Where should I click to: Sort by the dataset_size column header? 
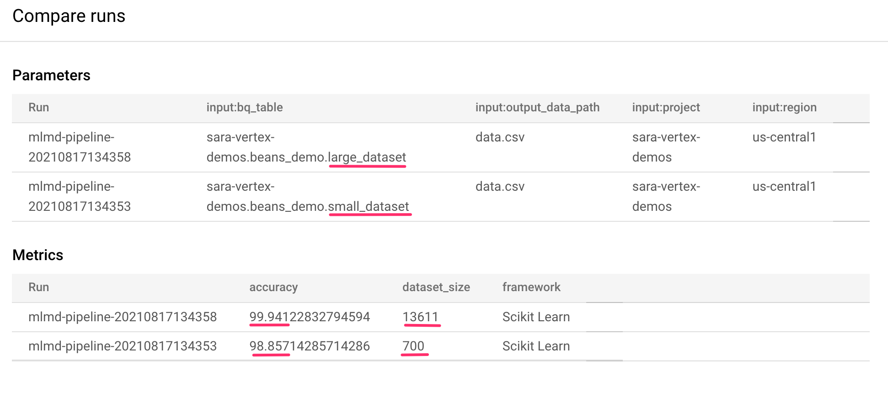[436, 287]
